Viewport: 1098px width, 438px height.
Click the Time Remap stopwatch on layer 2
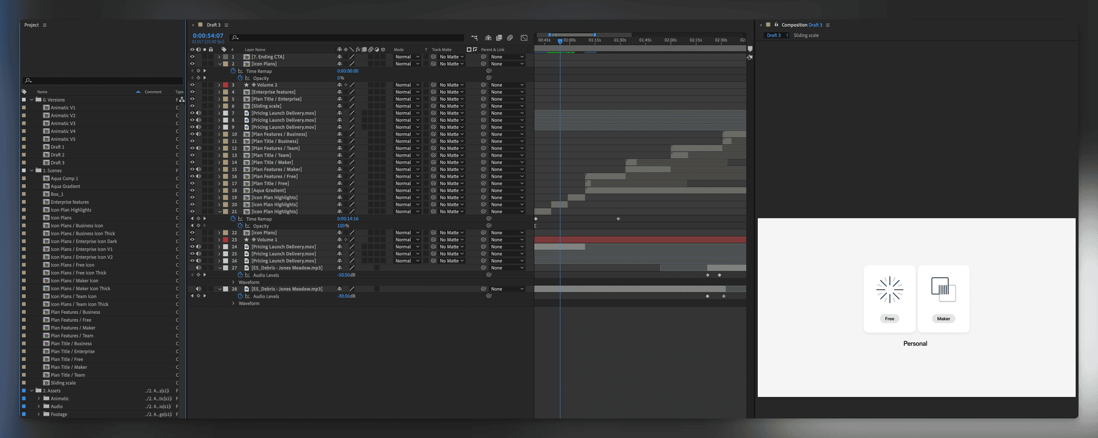click(233, 71)
